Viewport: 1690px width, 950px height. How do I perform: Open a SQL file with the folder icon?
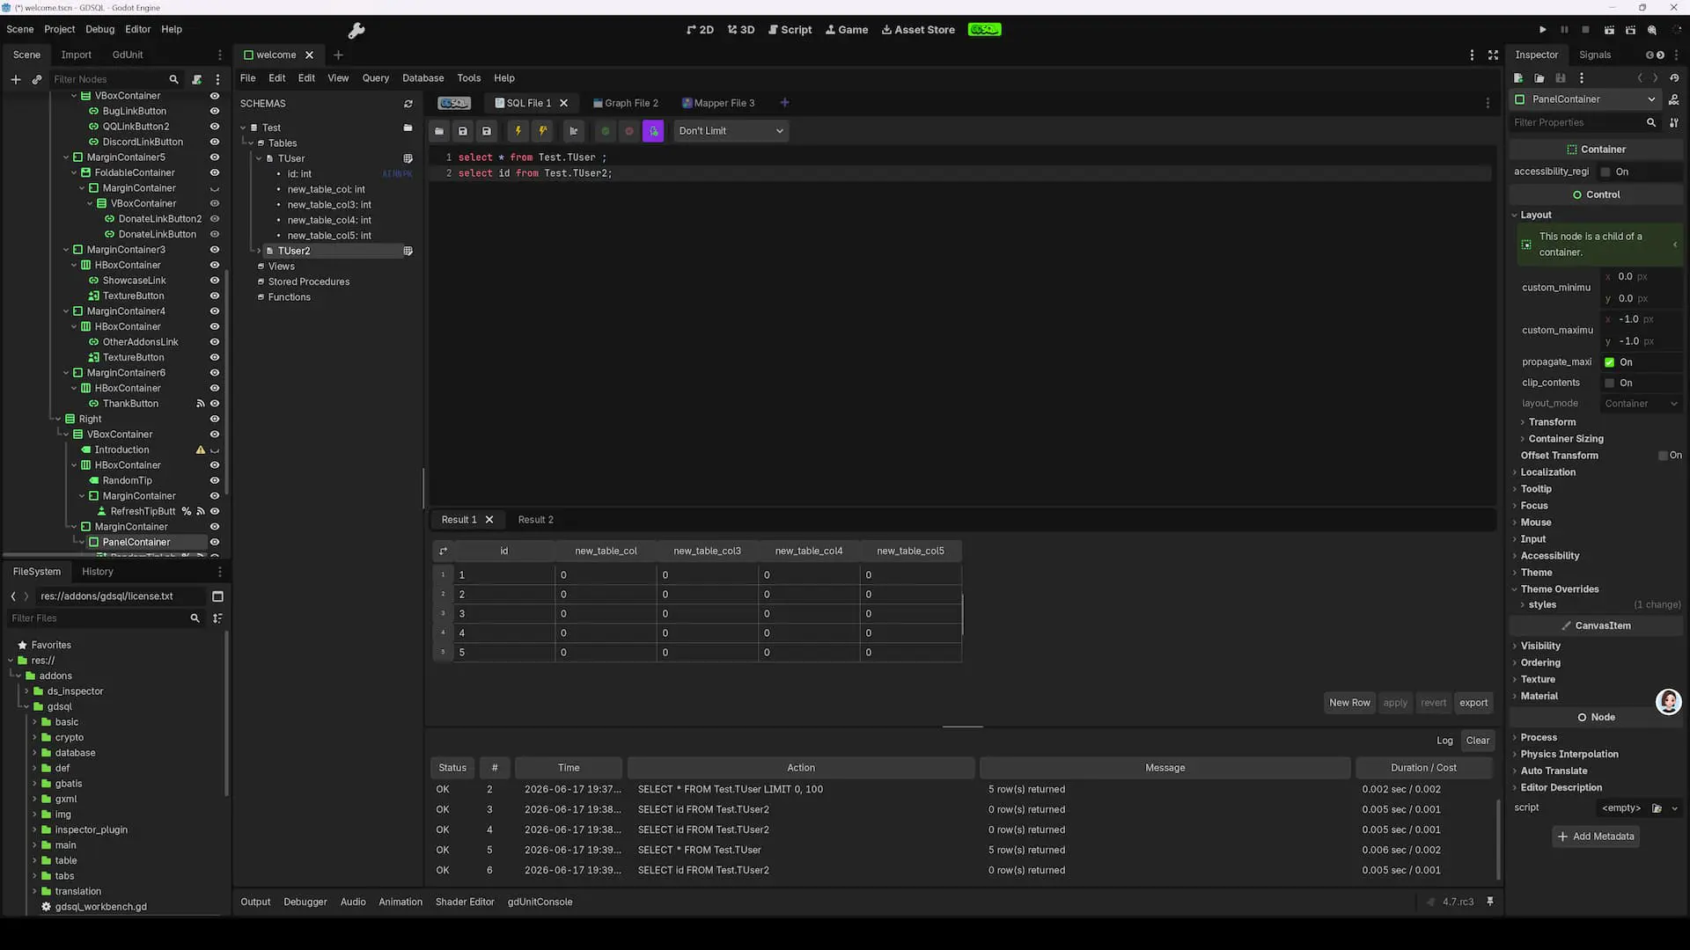point(439,131)
